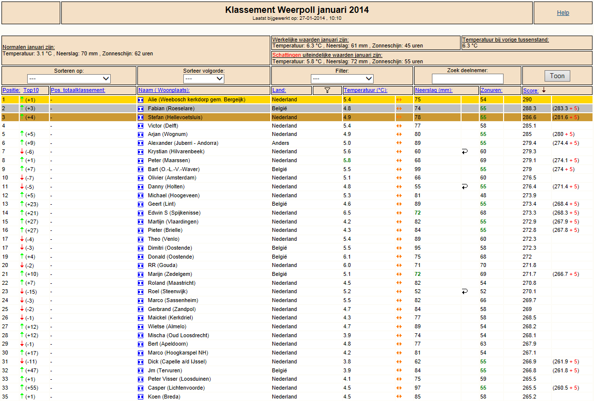The width and height of the screenshot is (594, 401).
Task: Click the funnel filter icon beside Land
Action: pyautogui.click(x=327, y=90)
